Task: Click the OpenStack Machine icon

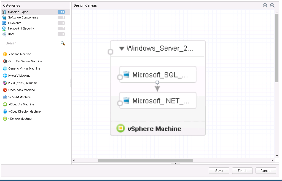Action: 5,90
